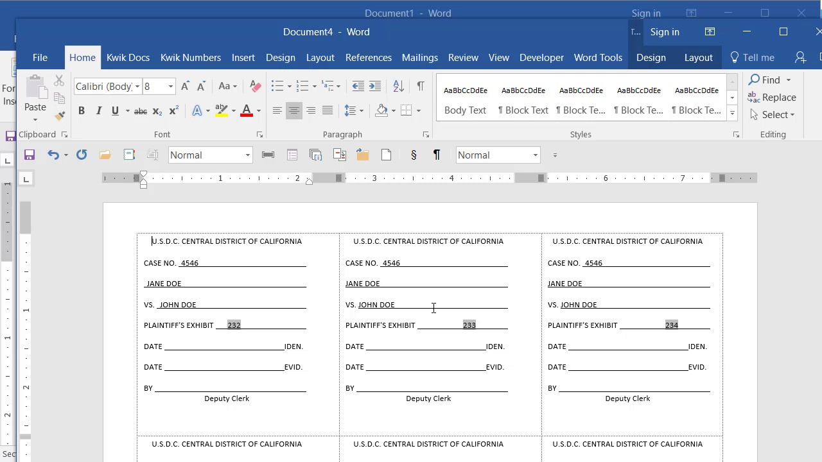Open the Shading paint bucket color
The image size is (822, 462).
click(381, 111)
